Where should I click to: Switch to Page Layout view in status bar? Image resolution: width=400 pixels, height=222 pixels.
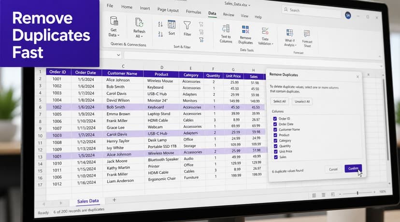click(324, 195)
